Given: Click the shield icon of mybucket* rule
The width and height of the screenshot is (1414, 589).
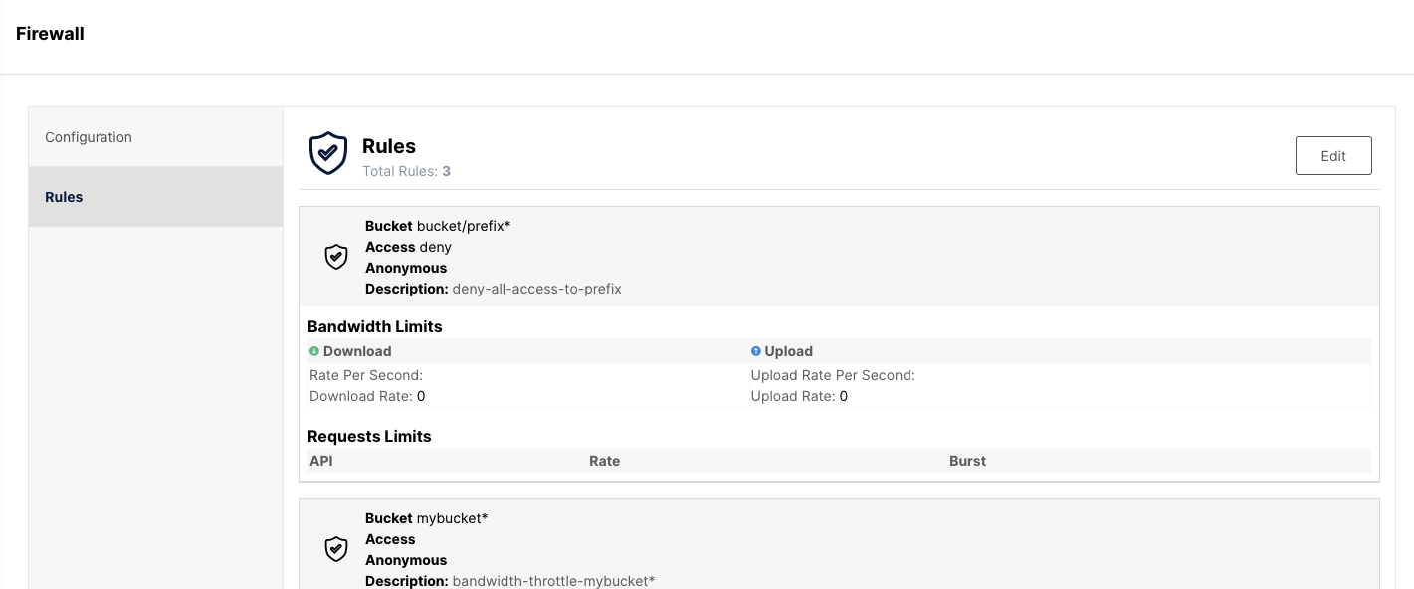Looking at the screenshot, I should [336, 549].
